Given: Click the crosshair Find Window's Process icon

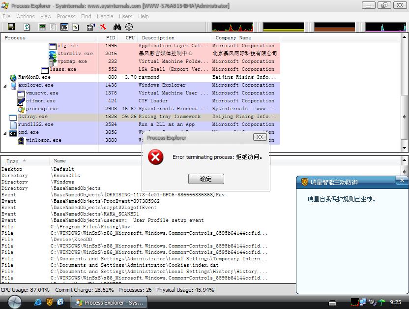Looking at the screenshot, I should [x=129, y=27].
